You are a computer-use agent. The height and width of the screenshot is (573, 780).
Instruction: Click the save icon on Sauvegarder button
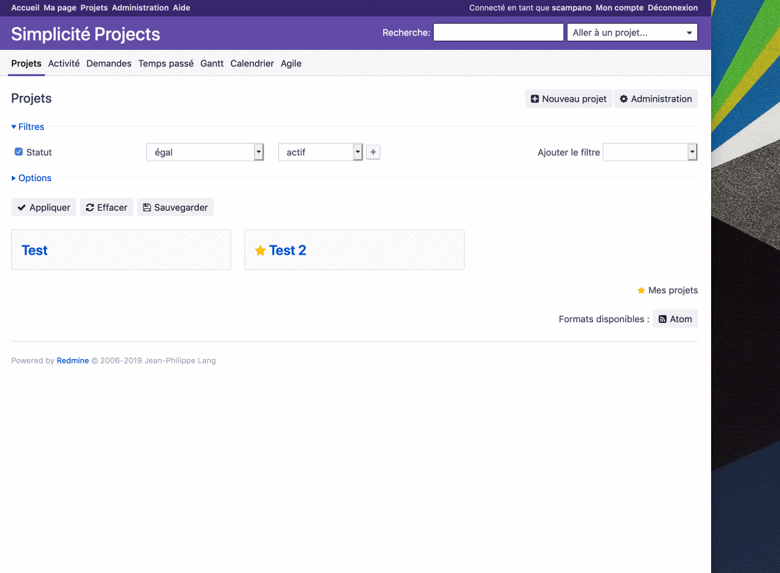[146, 207]
